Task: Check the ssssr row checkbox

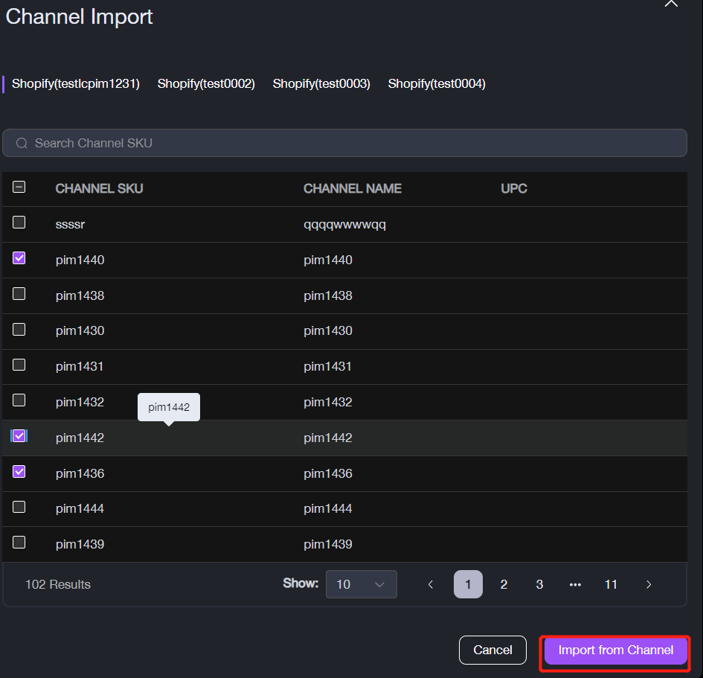Action: (x=19, y=223)
